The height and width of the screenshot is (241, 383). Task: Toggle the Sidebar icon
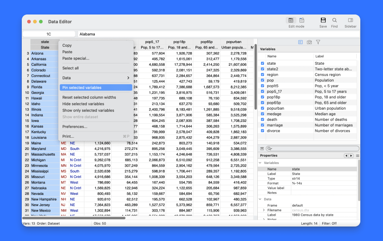point(350,20)
